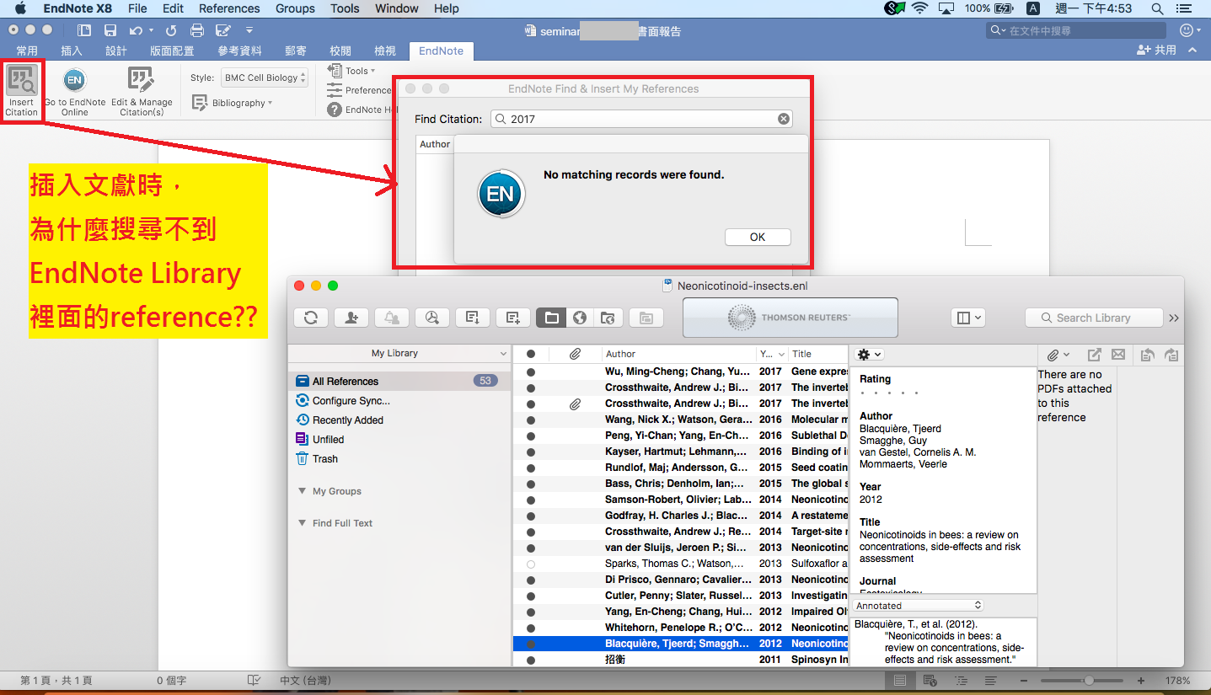The image size is (1211, 695).
Task: Click spelling check icon in Word status bar
Action: coord(254,680)
